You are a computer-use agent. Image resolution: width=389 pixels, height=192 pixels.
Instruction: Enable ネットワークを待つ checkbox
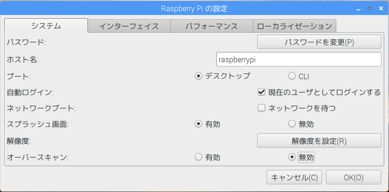pyautogui.click(x=297, y=108)
